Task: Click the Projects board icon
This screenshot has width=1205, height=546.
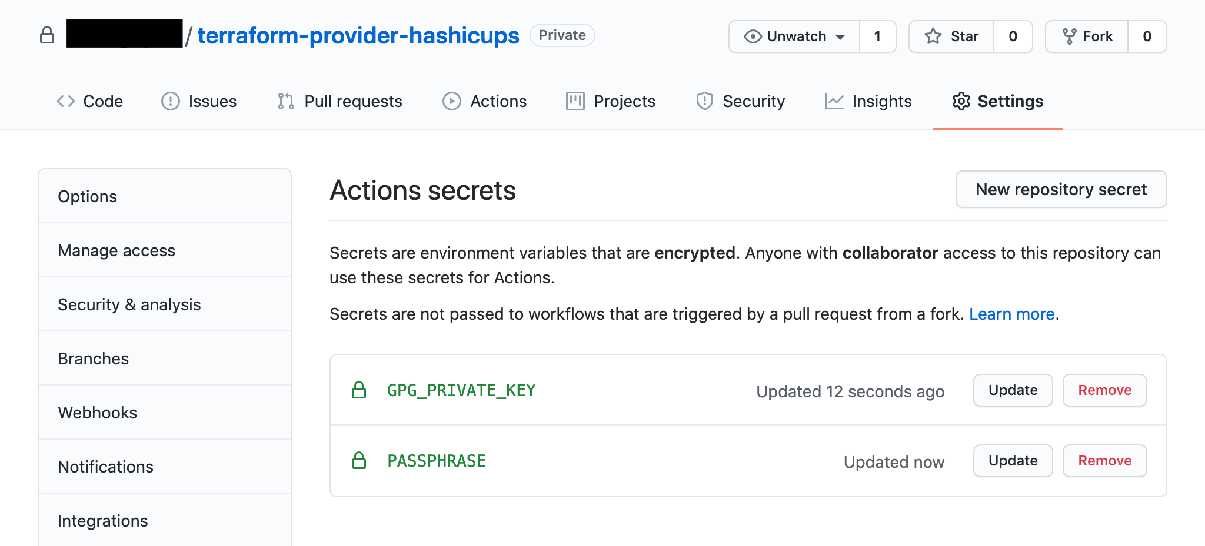Action: [575, 101]
